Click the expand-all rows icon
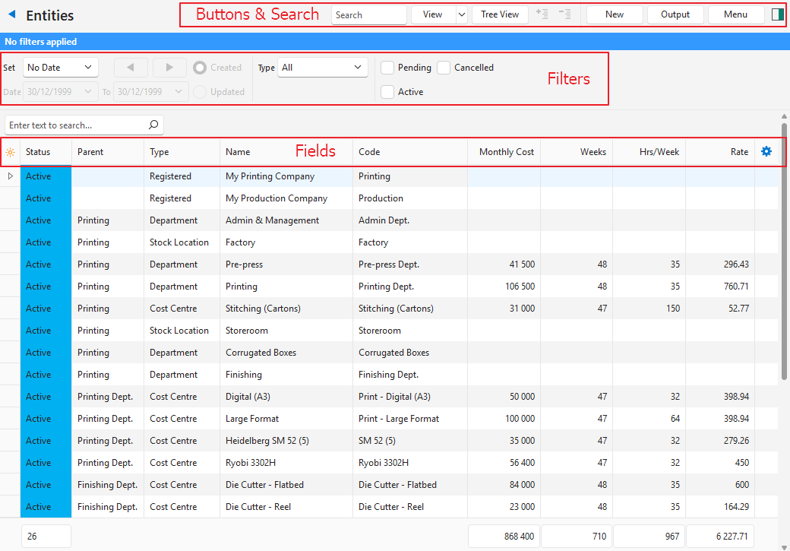This screenshot has height=551, width=790. point(542,14)
